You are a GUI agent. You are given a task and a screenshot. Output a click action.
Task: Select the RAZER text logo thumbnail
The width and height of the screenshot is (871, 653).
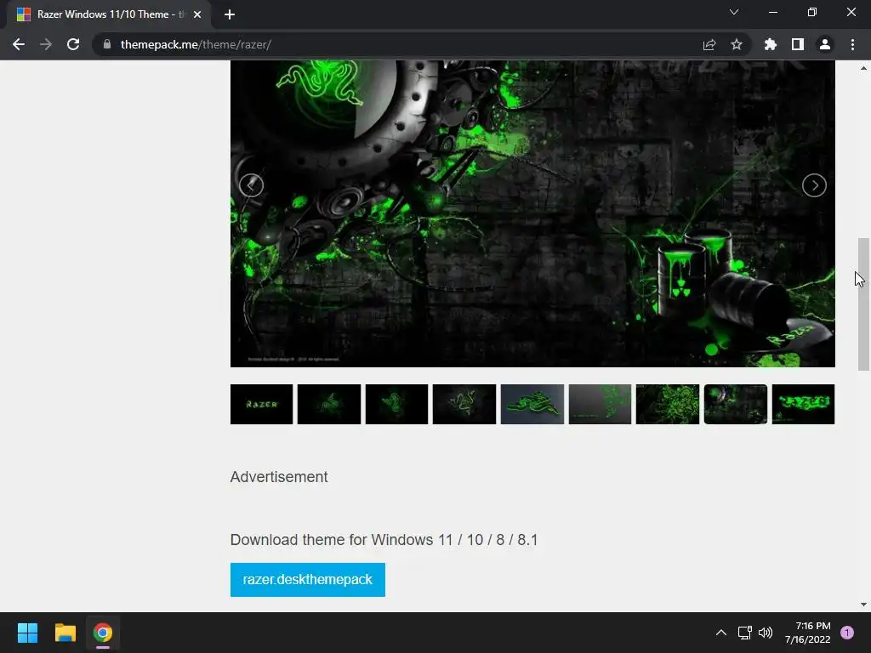point(262,404)
